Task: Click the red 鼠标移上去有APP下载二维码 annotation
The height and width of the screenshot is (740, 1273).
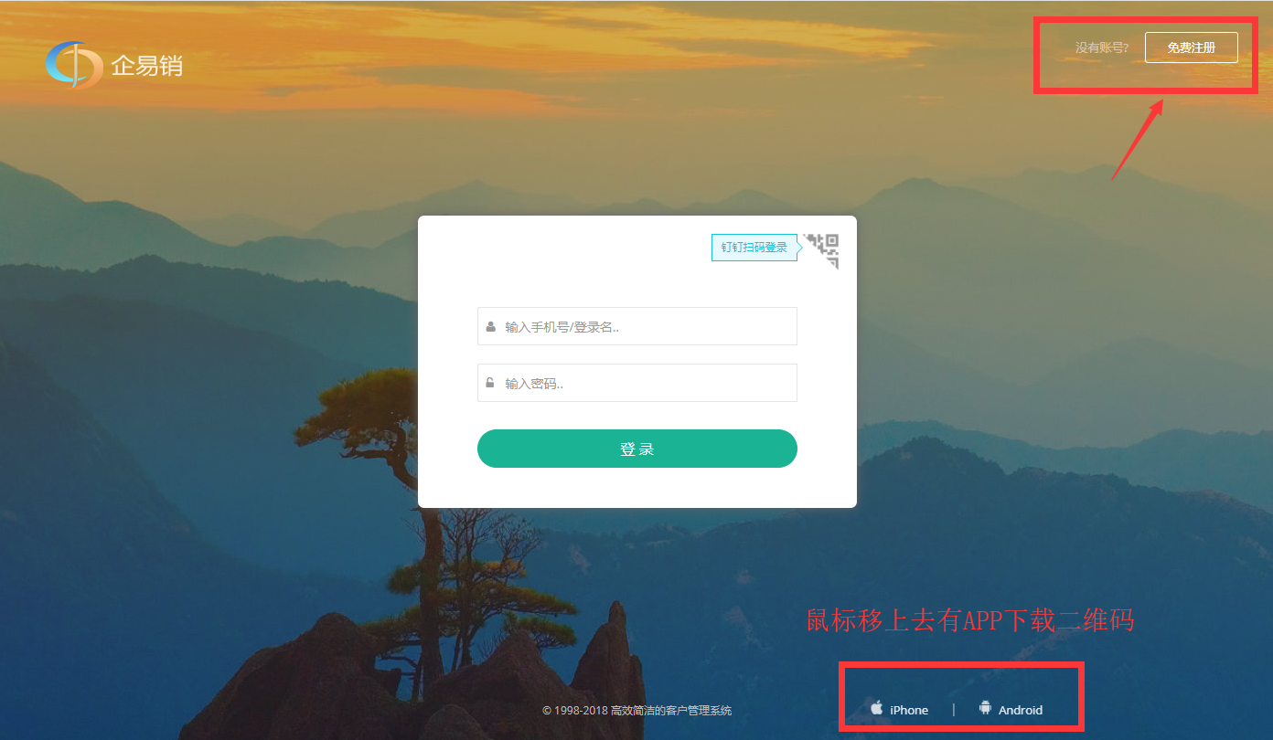Action: point(969,620)
